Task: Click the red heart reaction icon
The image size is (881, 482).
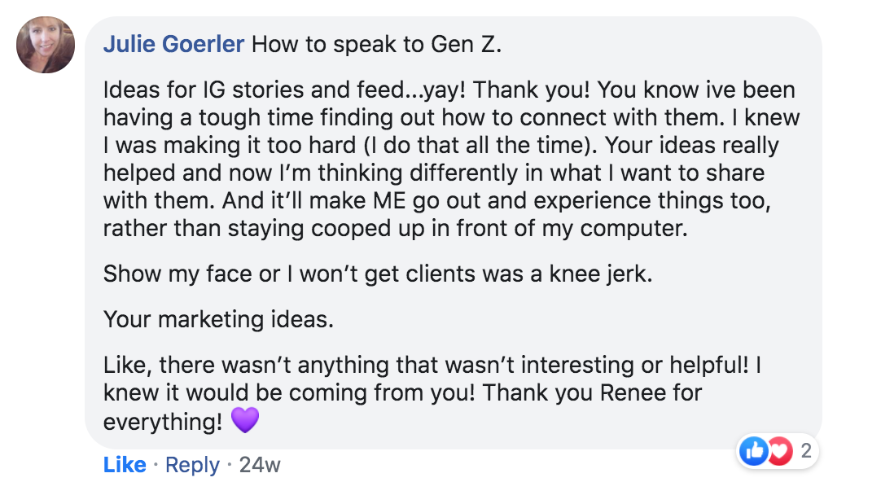Action: click(779, 451)
